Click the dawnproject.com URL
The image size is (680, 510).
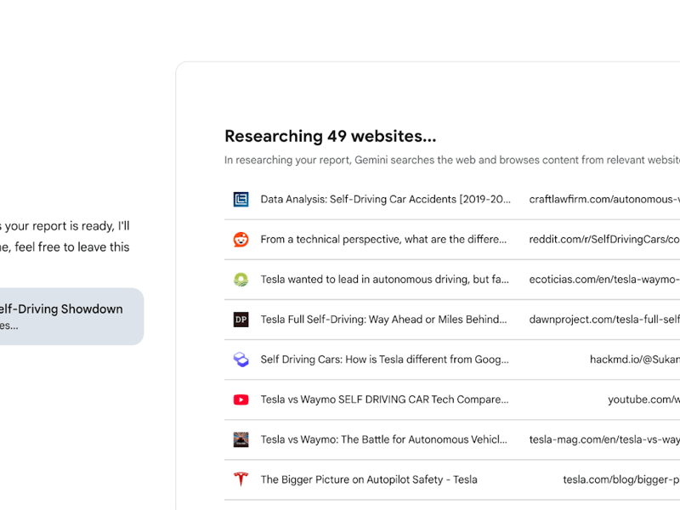tap(604, 320)
